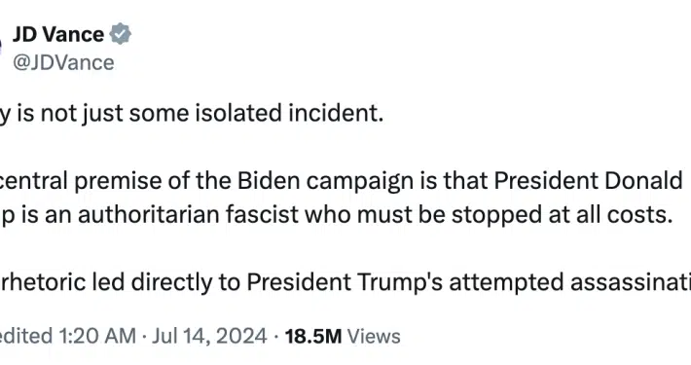Click the Jul 14, 2024 date
The height and width of the screenshot is (365, 691).
pyautogui.click(x=210, y=337)
